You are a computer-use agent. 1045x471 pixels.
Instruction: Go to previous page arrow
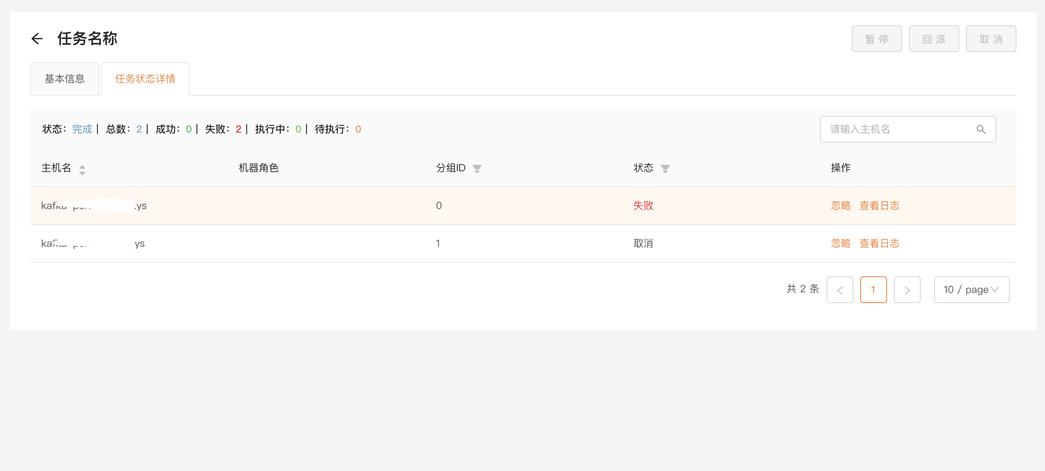[840, 290]
